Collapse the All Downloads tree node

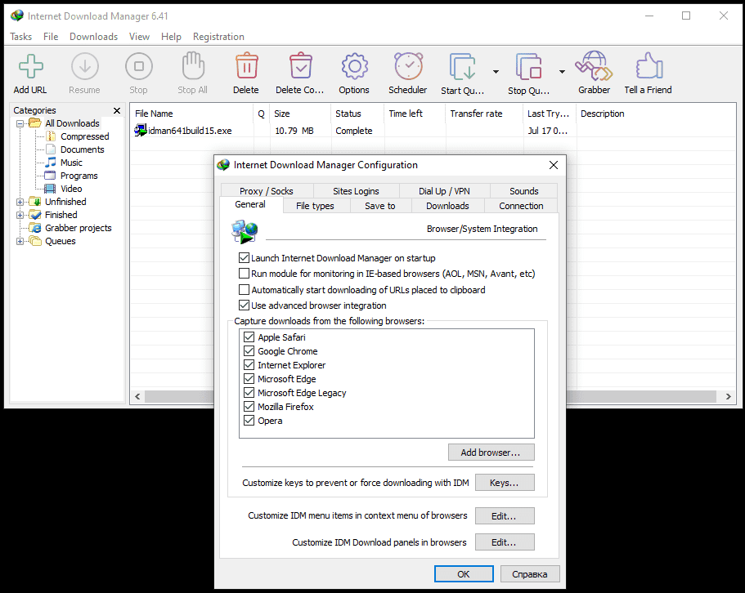tap(20, 124)
